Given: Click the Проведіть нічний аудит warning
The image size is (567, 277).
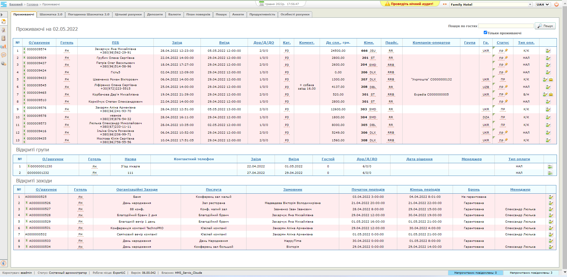Looking at the screenshot, I should click(409, 4).
